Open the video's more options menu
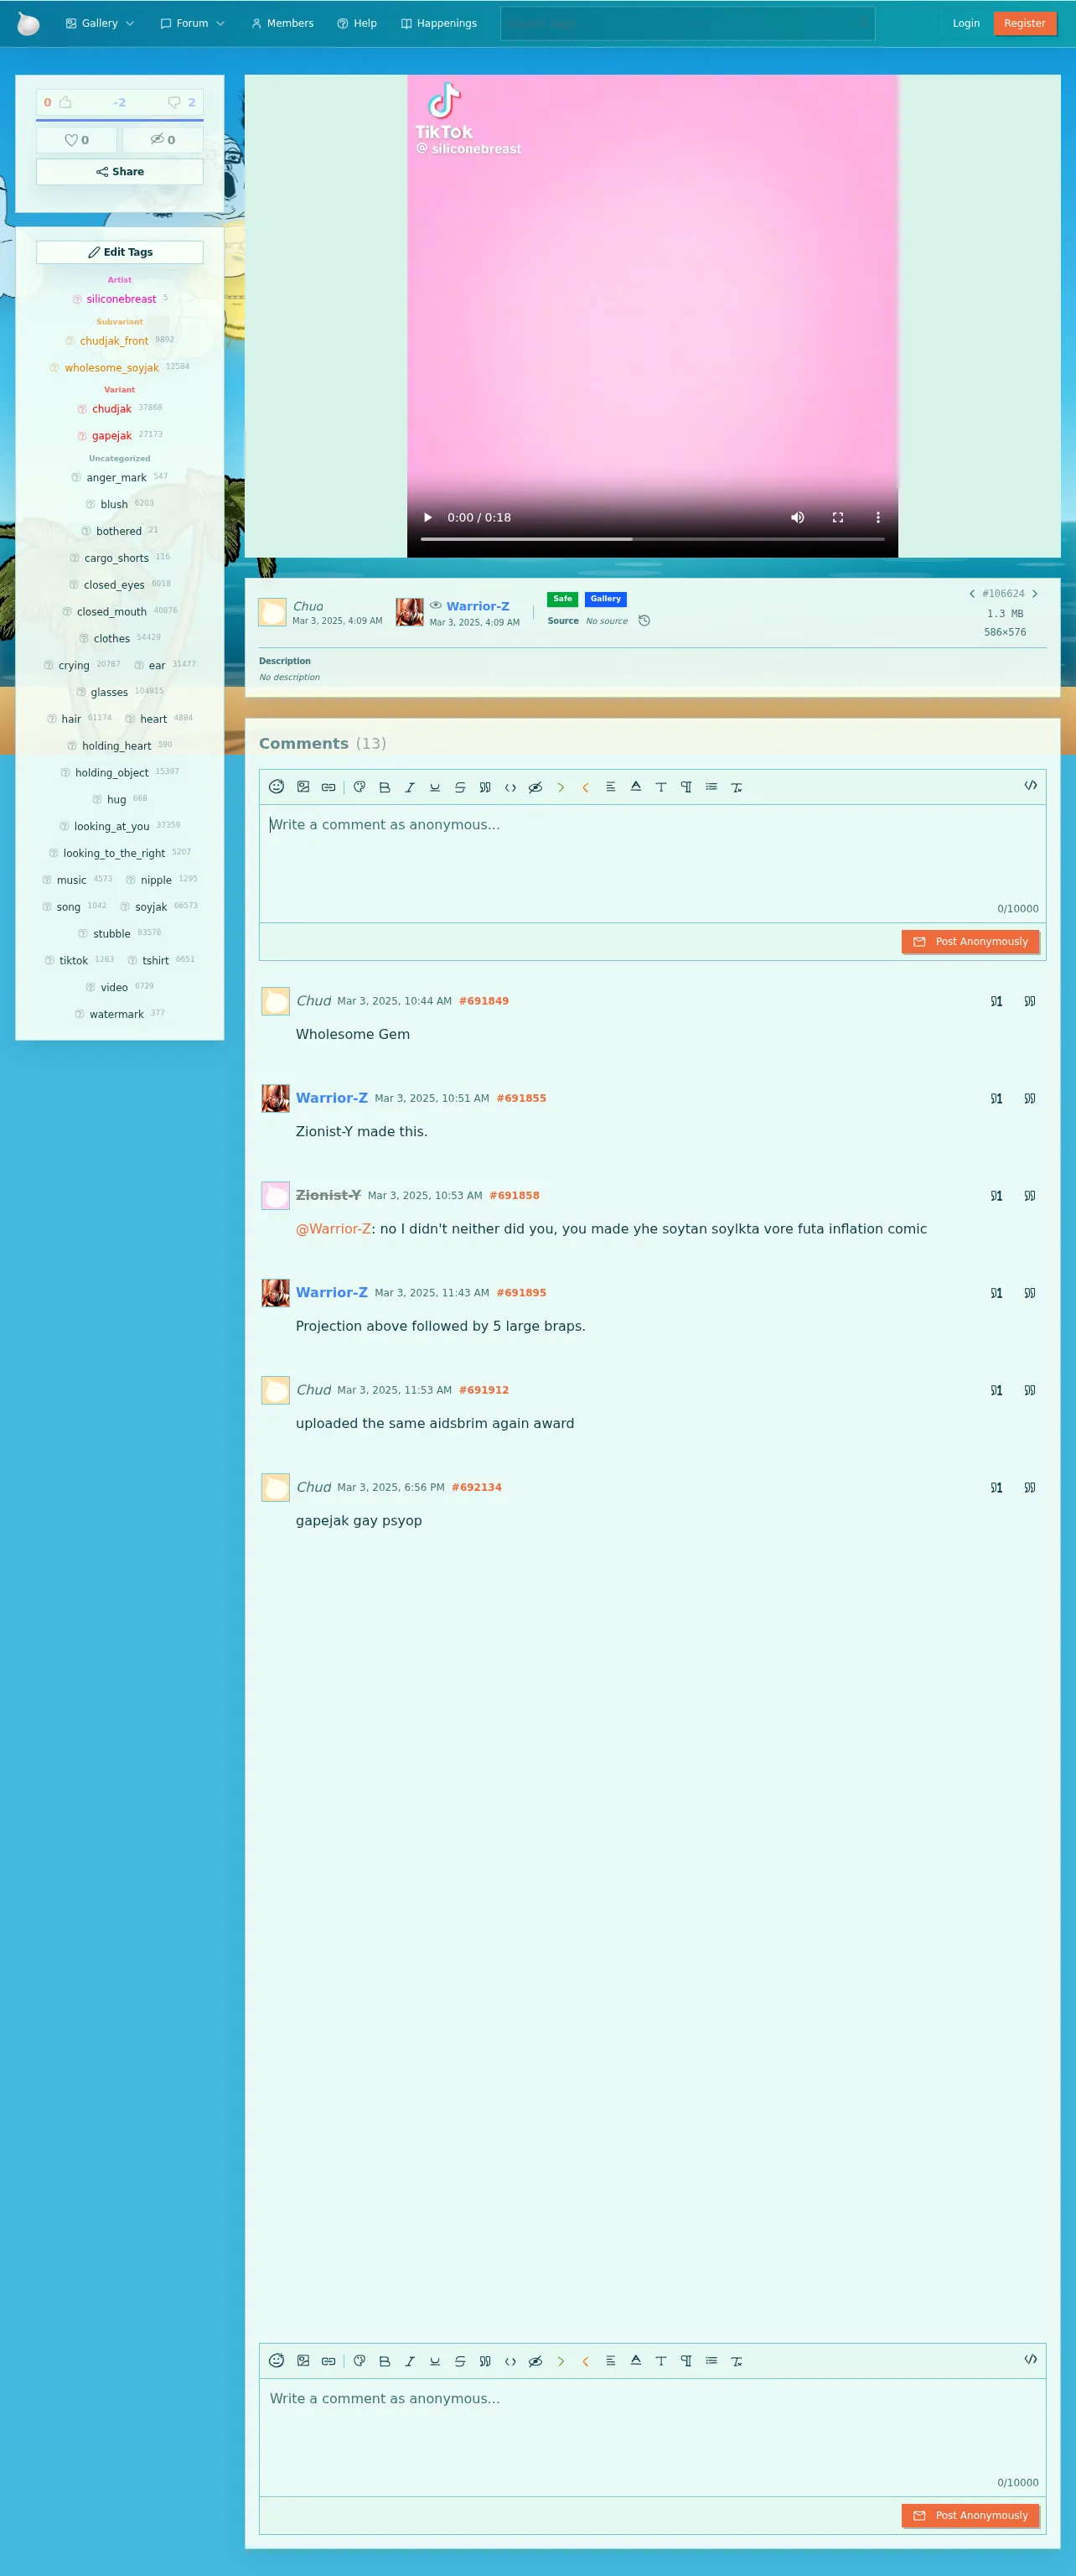1076x2576 pixels. pyautogui.click(x=878, y=517)
